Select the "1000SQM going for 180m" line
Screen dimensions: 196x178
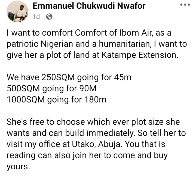tap(57, 100)
